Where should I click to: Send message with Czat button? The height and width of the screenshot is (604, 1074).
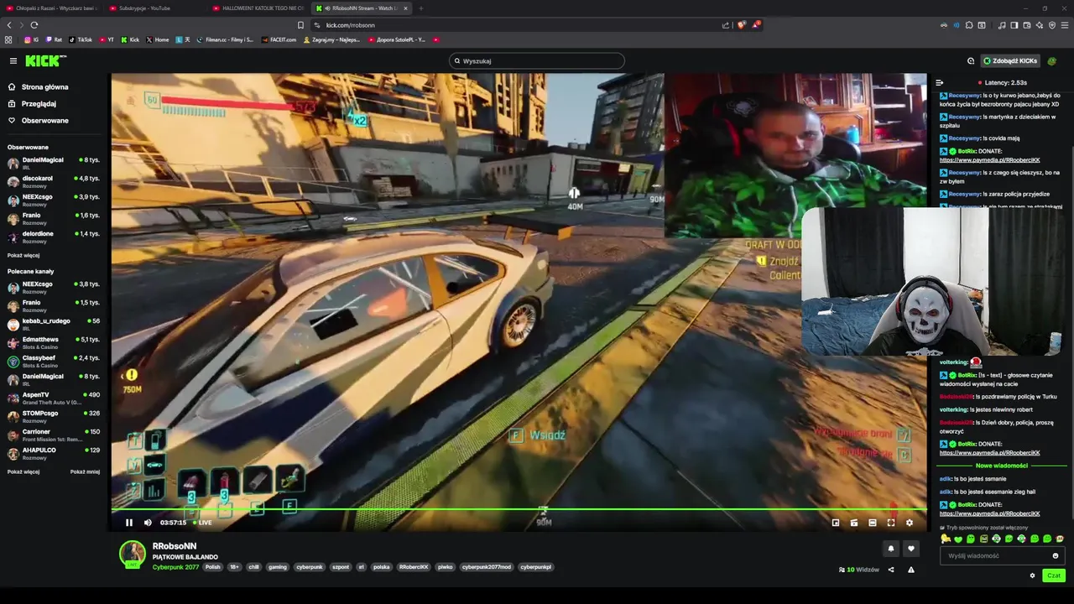pyautogui.click(x=1054, y=575)
